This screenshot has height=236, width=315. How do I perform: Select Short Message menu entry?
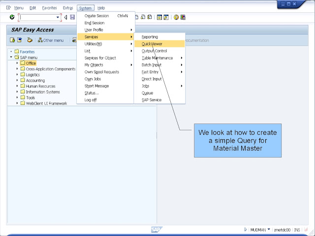point(106,86)
